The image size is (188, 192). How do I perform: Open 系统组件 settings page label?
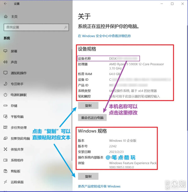[17, 160]
